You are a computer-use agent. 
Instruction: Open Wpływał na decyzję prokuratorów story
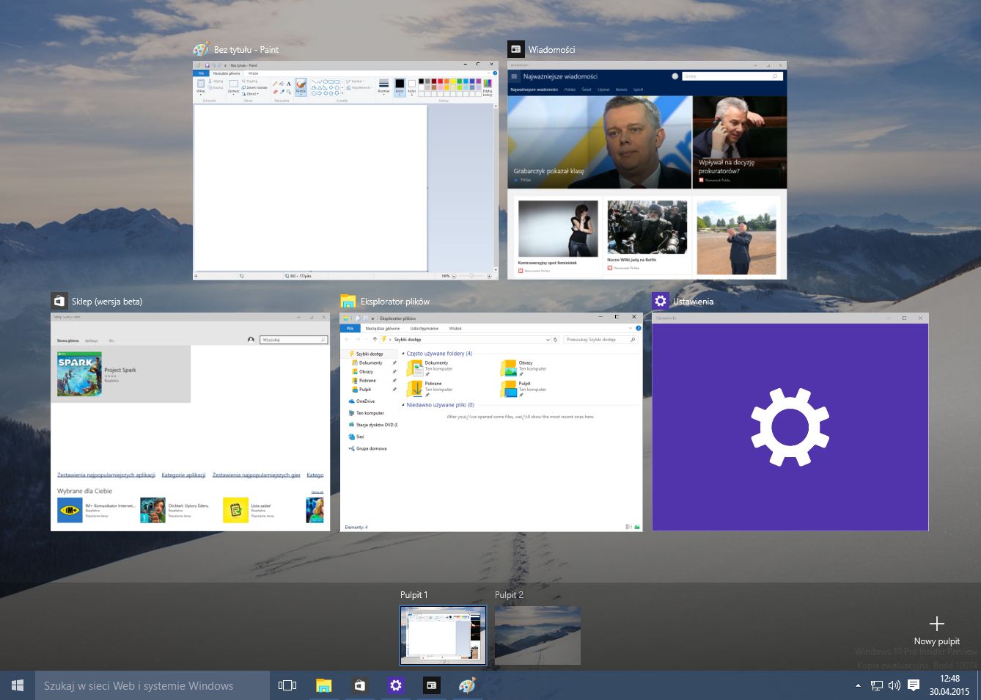[740, 142]
